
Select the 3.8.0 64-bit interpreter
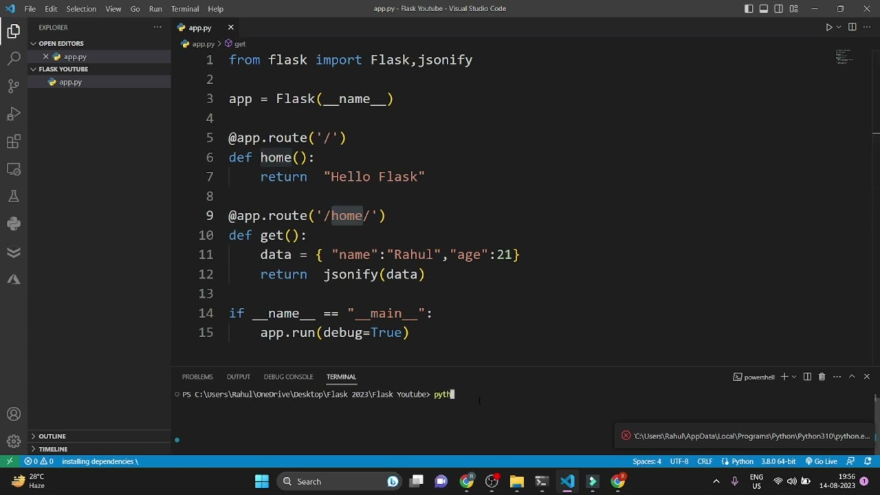(x=778, y=461)
